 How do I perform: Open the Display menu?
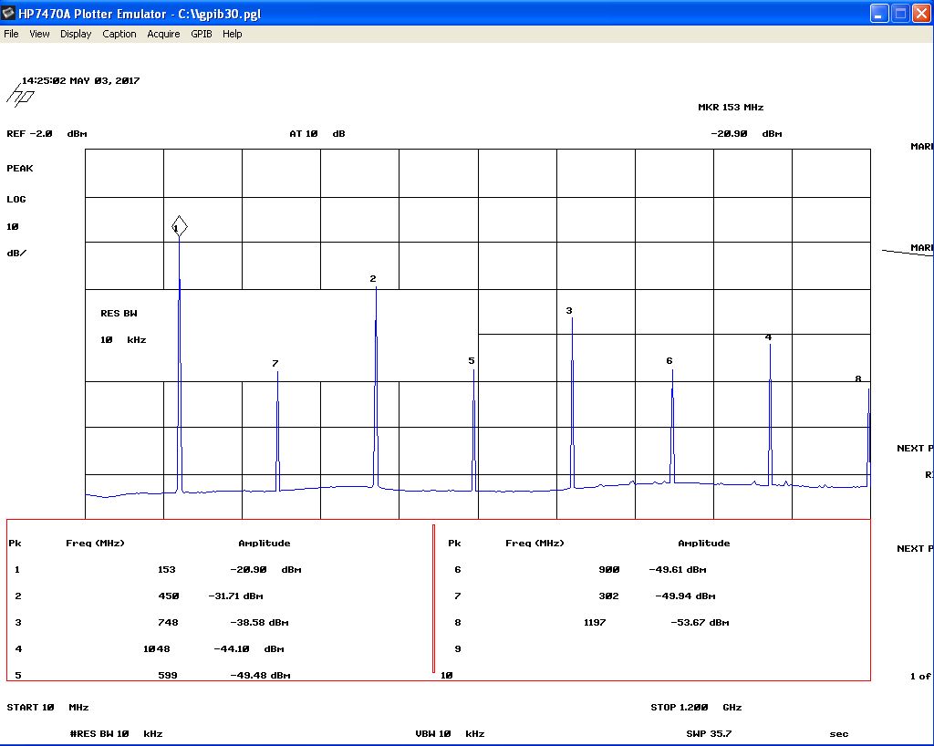click(x=76, y=34)
